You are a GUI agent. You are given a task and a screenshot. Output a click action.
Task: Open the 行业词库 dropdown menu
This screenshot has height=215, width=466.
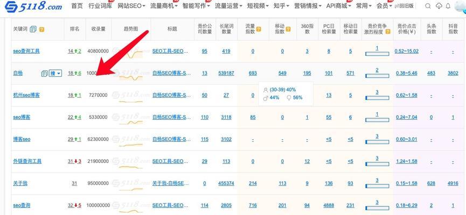(101, 6)
